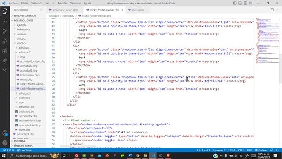This screenshot has height=159, width=282.
Task: Open the Search view in activity bar
Action: click(x=5, y=21)
